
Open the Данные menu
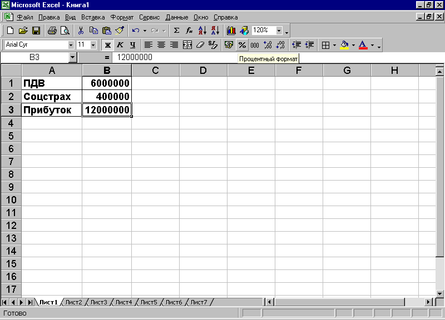(176, 17)
